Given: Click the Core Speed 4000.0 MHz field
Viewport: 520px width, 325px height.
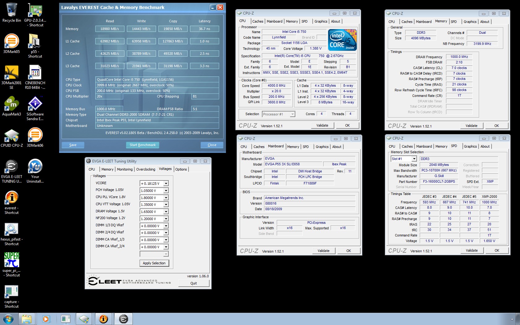Looking at the screenshot, I should tap(277, 86).
